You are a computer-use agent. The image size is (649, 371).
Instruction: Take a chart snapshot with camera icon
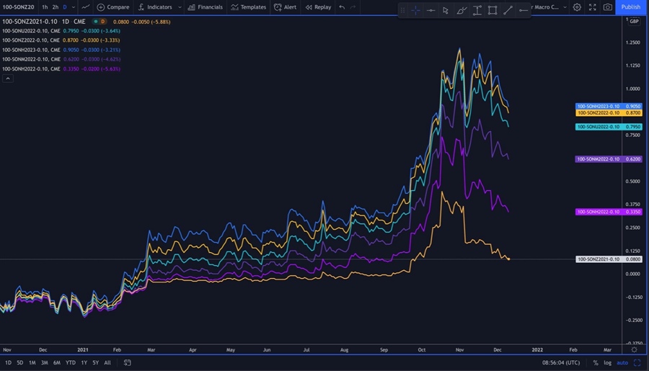click(608, 7)
